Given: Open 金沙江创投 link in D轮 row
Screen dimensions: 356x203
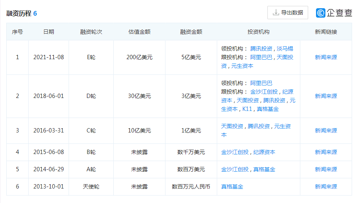Looking at the screenshot, I should pos(264,92).
